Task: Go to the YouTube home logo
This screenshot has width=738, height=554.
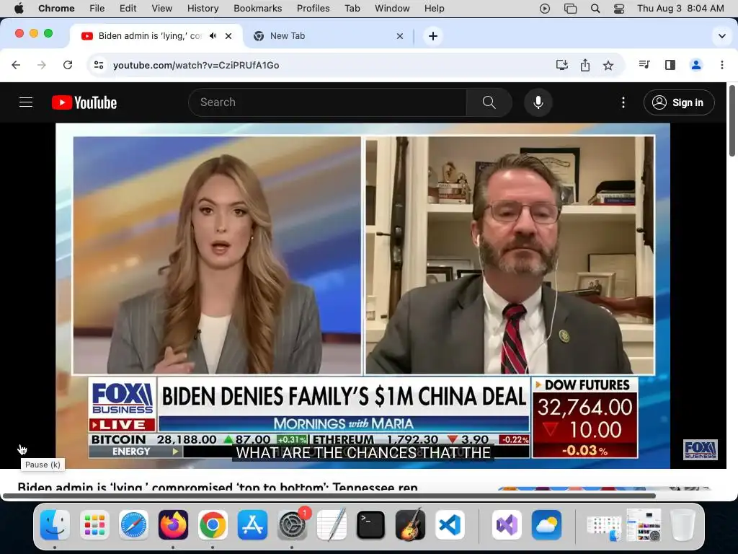Action: coord(84,102)
